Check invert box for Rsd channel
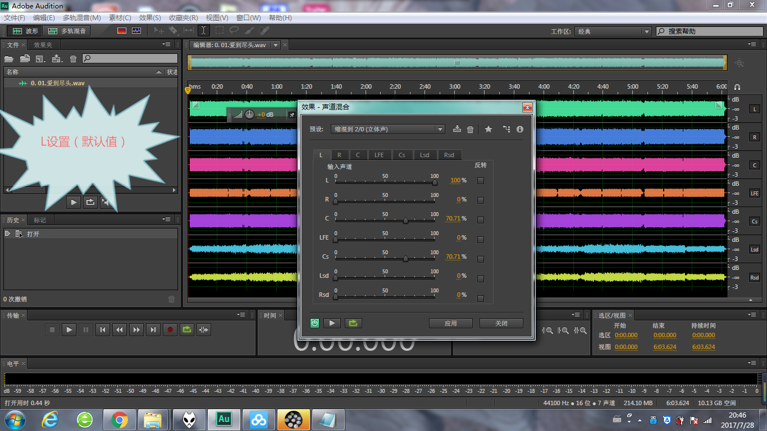767x431 pixels. (x=480, y=298)
